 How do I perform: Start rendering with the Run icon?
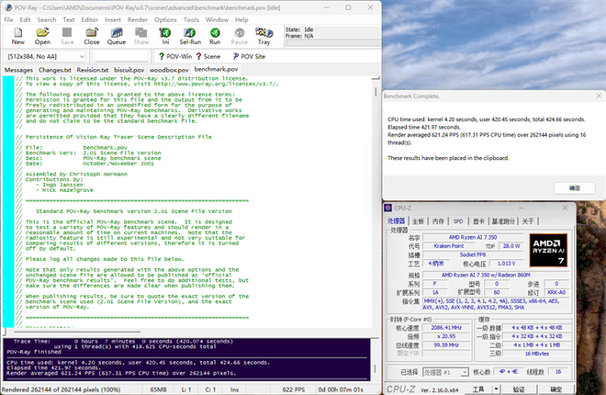coord(215,36)
